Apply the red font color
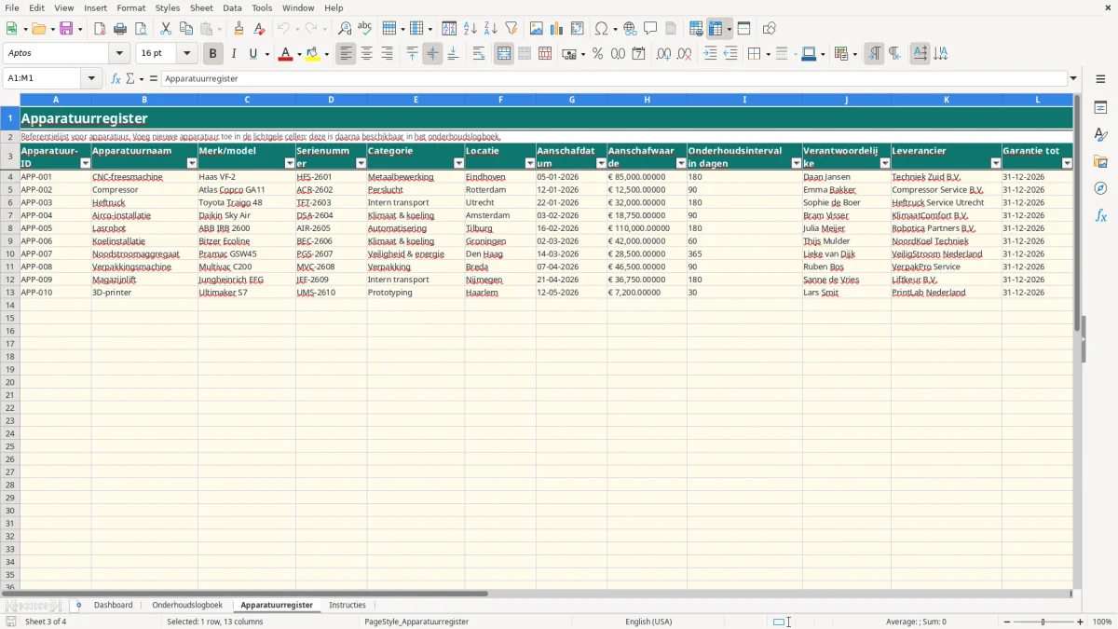 click(285, 54)
